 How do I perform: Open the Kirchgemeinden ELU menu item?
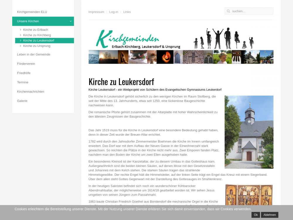(32, 12)
